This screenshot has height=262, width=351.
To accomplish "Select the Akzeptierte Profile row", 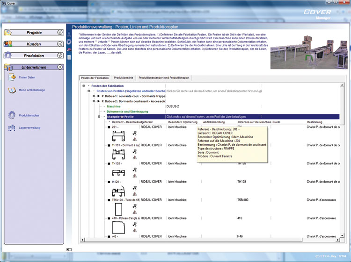I will [x=223, y=117].
